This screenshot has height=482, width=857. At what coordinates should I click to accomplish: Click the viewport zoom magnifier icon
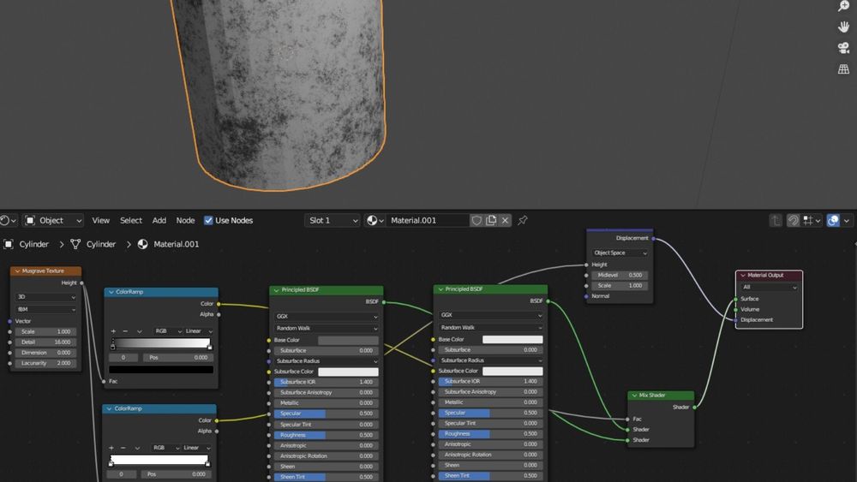tap(843, 6)
